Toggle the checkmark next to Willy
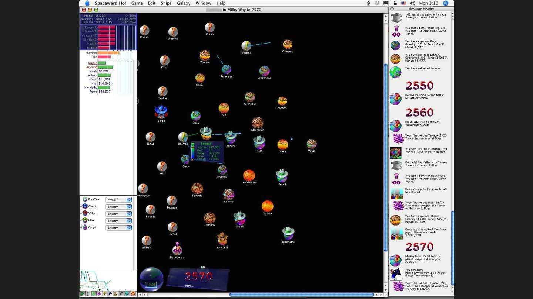The image size is (533, 299). (81, 213)
